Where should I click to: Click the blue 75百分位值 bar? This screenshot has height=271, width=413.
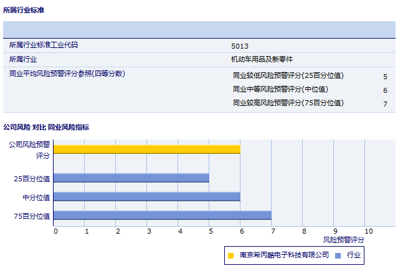coord(162,216)
